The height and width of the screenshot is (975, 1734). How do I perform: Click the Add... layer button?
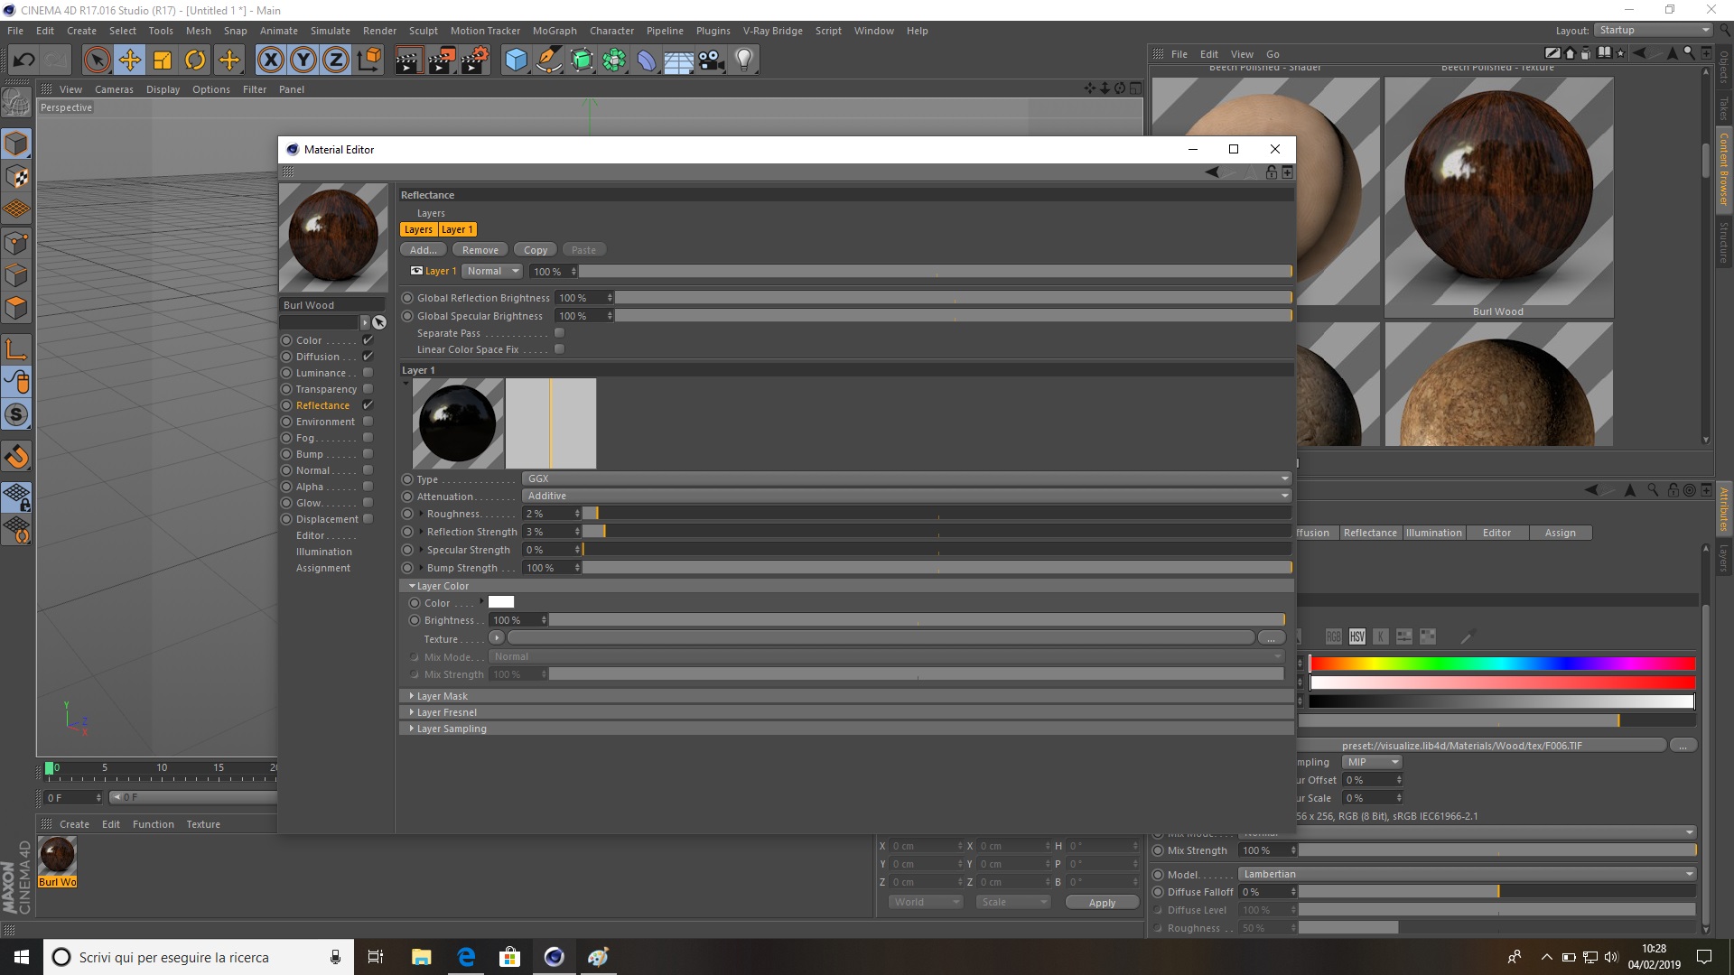click(x=424, y=250)
